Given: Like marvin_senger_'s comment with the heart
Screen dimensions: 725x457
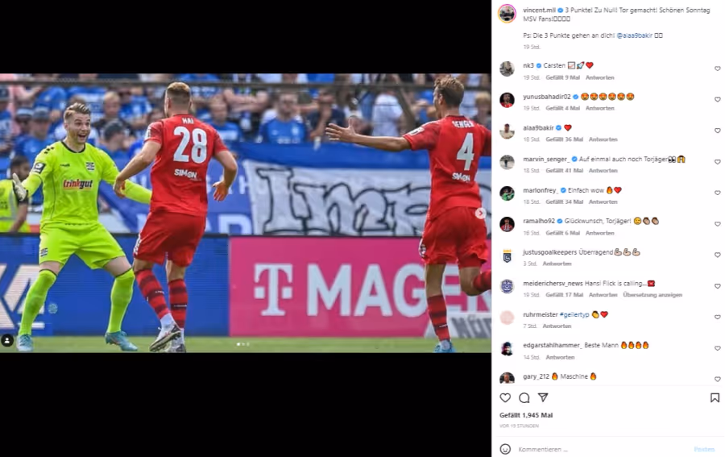Looking at the screenshot, I should pos(717,162).
